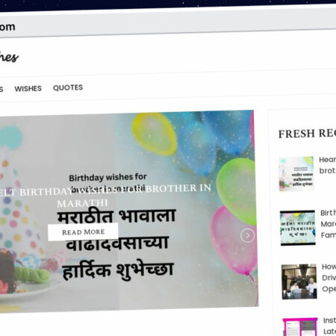Click the FRESH REC sidebar heading
336x336 pixels.
[307, 134]
